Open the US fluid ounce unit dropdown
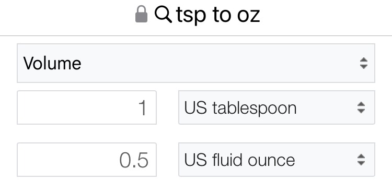The width and height of the screenshot is (392, 193). (x=276, y=160)
